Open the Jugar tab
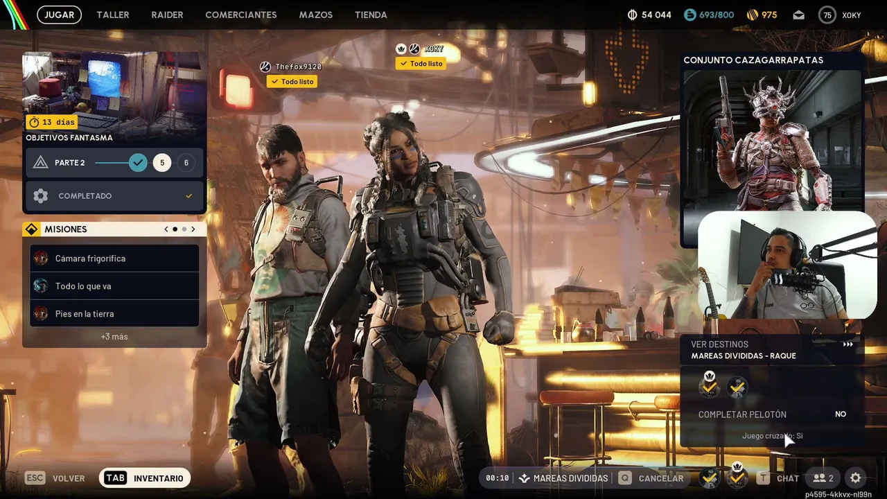 coord(60,15)
